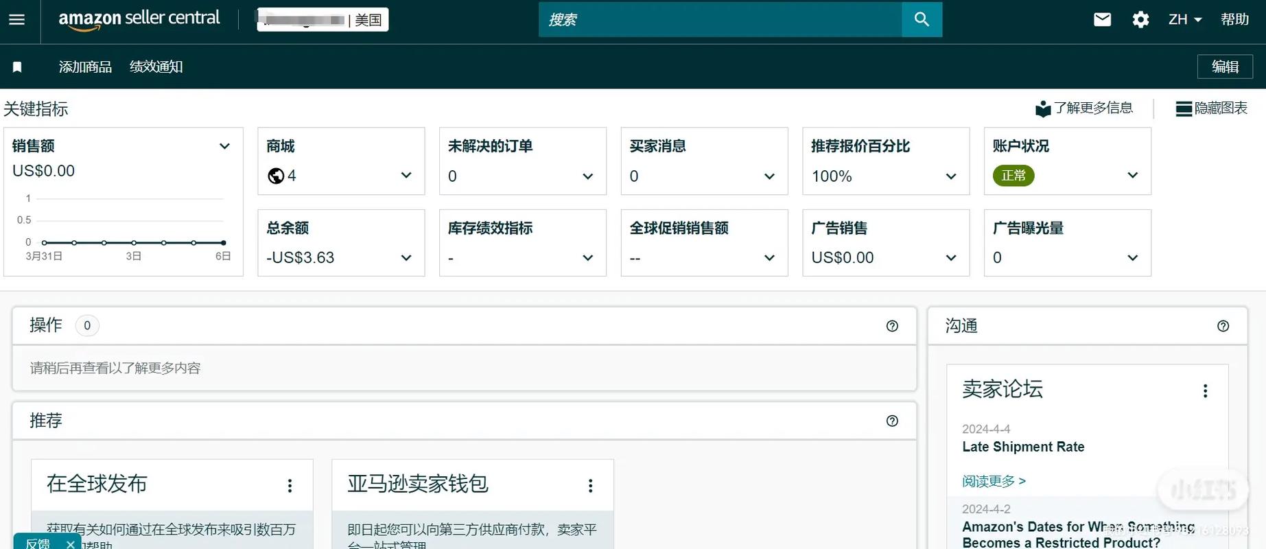Screen dimensions: 1266x549
Task: Click the 亚马逊卖家钱包 card title
Action: (x=418, y=484)
